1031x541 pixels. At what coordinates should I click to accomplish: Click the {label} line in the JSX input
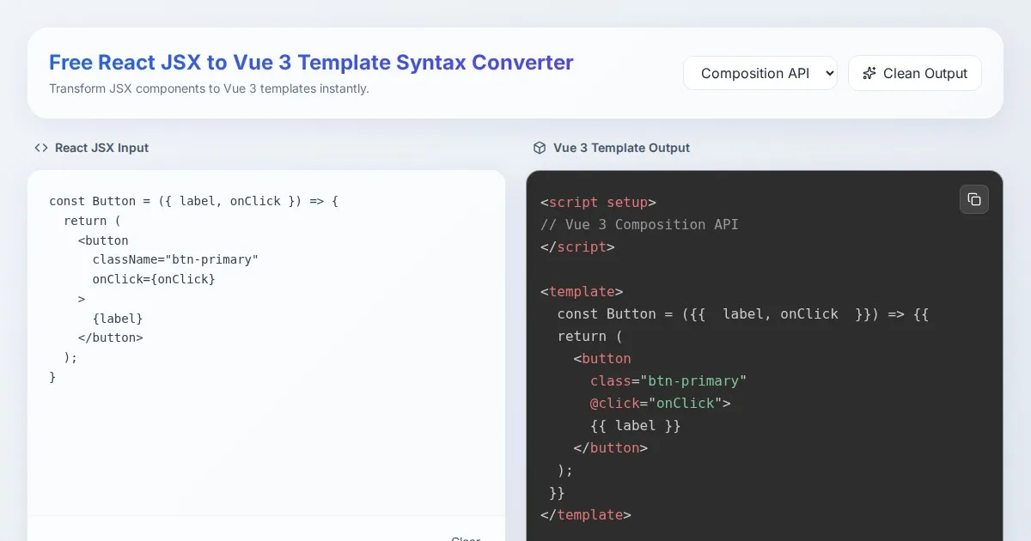(118, 318)
